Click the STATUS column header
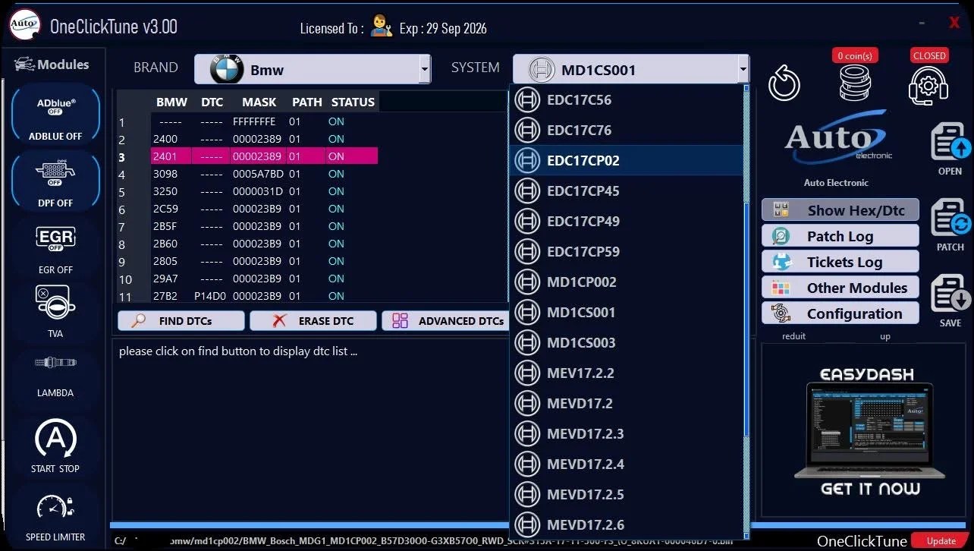The height and width of the screenshot is (551, 974). pyautogui.click(x=353, y=102)
